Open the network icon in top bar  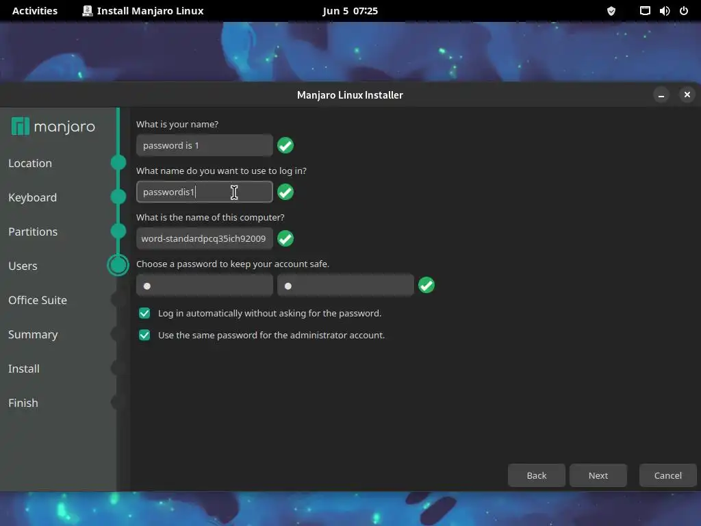coord(645,11)
